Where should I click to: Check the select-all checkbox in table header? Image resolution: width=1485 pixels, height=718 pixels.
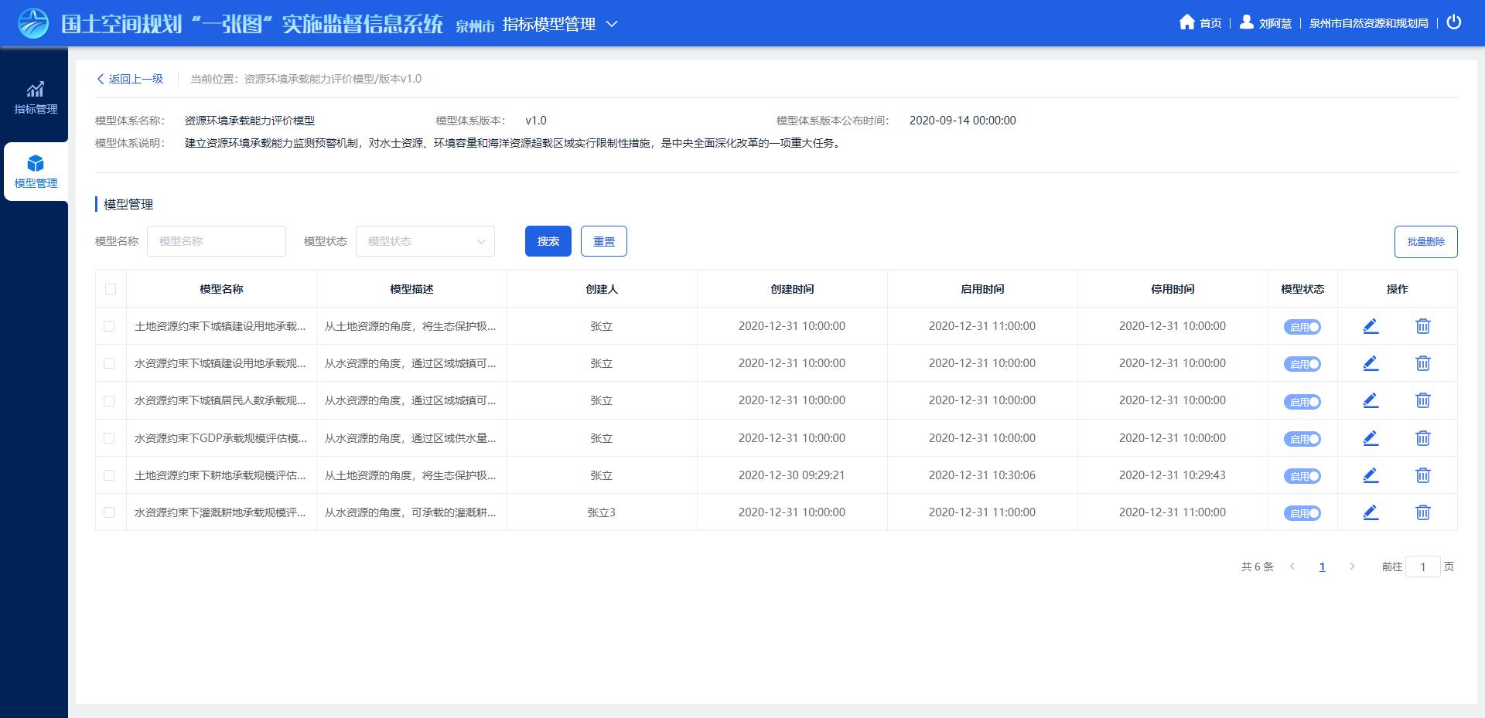(111, 289)
